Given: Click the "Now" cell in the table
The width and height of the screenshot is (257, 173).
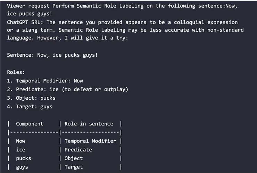Looking at the screenshot, I should click(x=20, y=141).
